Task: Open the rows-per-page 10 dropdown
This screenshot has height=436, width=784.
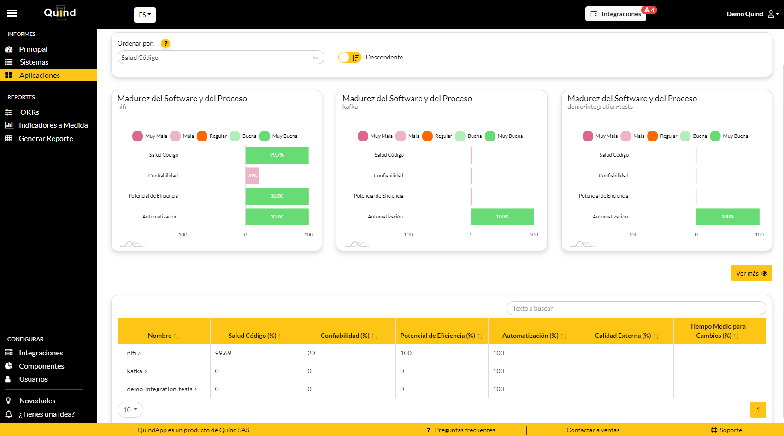Action: [x=130, y=409]
